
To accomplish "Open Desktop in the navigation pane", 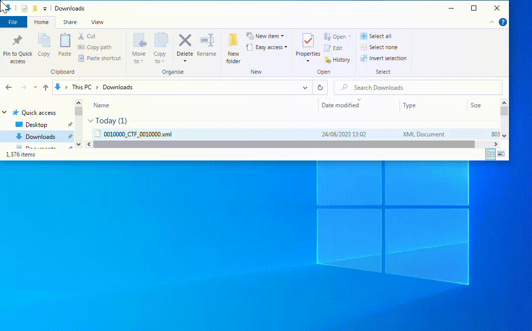I will click(x=36, y=125).
